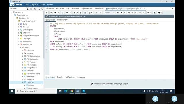The width and height of the screenshot is (184, 104).
Task: Open Chrome from the taskbar
Action: coord(72,91)
